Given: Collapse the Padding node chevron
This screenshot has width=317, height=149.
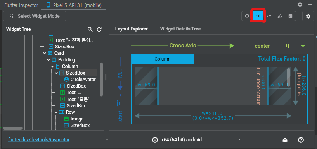Looking at the screenshot, I should click(x=49, y=60).
